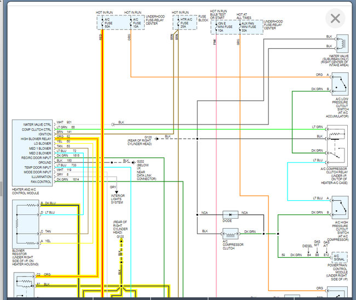
Task: Click the 'LO BLOWER' pin label
Action: click(x=43, y=144)
